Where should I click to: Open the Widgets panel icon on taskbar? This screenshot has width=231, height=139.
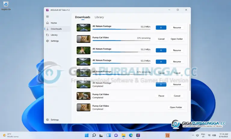pyautogui.click(x=109, y=135)
